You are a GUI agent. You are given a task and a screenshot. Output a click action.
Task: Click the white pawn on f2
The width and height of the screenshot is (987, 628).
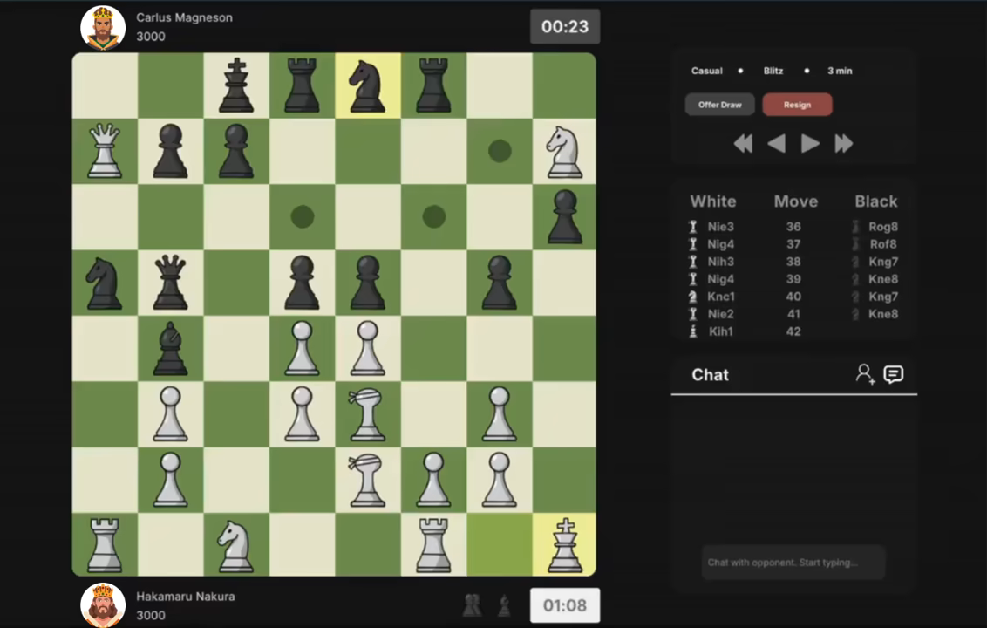tap(433, 481)
